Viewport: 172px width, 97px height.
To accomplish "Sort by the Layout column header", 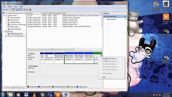I will [x=44, y=13].
